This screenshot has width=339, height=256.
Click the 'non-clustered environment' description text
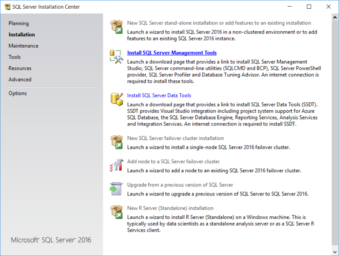[222, 35]
